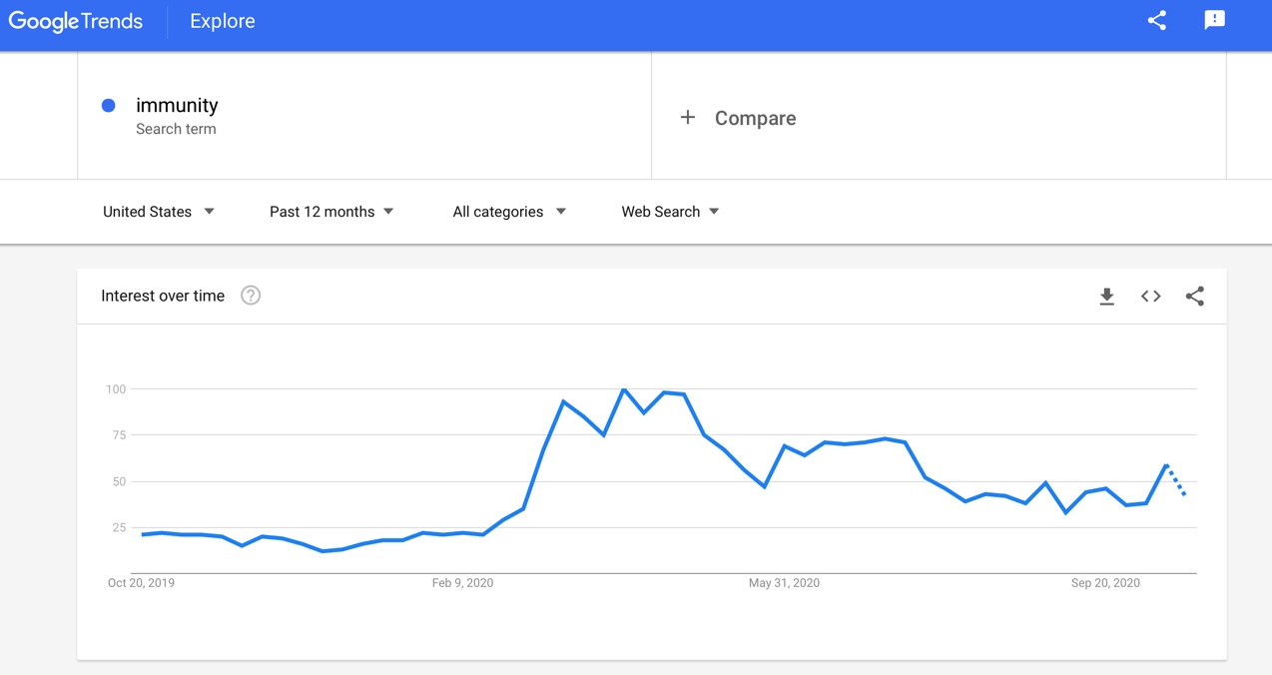Viewport: 1272px width, 675px height.
Task: Click the help question mark icon
Action: 251,296
